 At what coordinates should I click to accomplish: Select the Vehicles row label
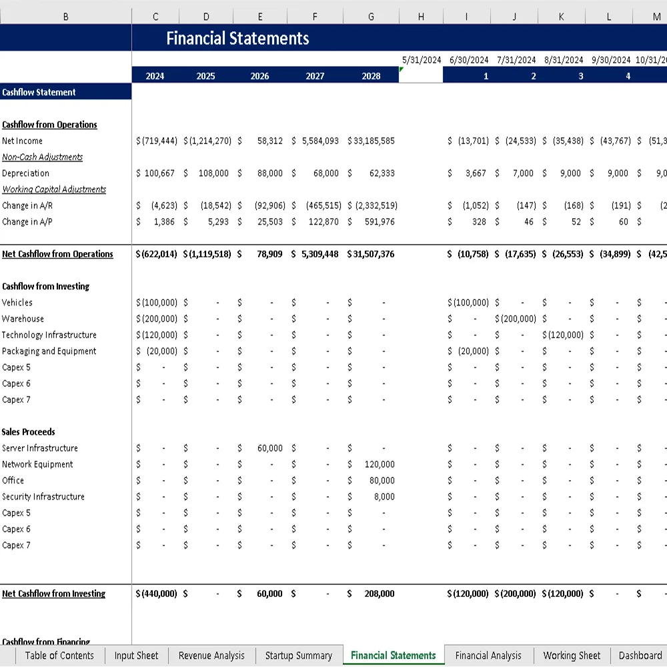coord(17,302)
